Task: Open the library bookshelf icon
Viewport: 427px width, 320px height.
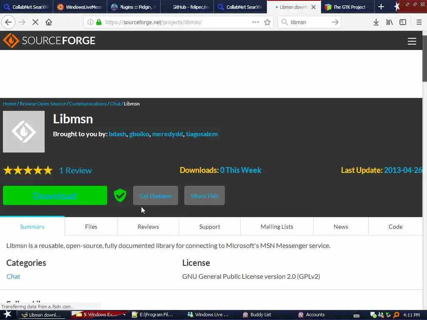Action: click(x=389, y=22)
